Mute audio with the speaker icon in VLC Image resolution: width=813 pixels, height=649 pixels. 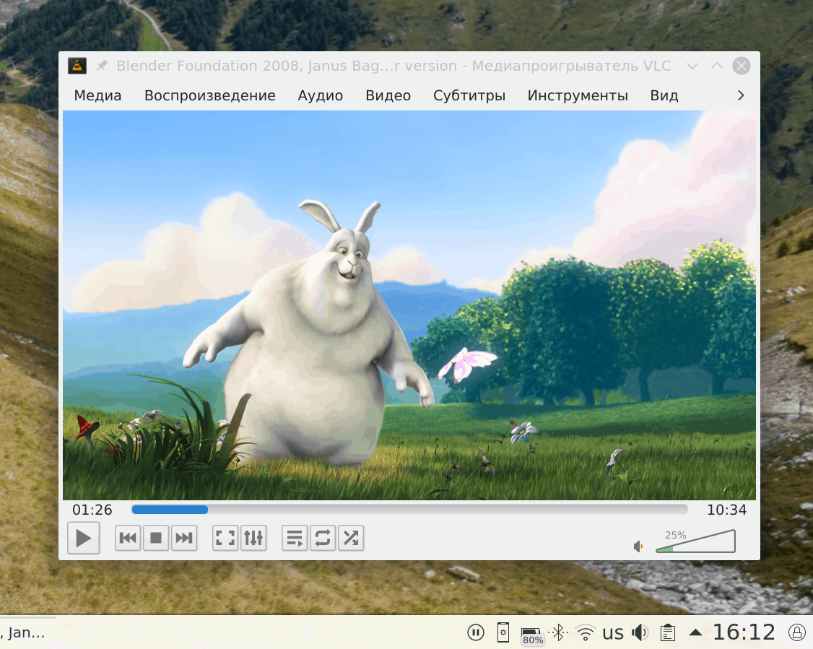(638, 546)
